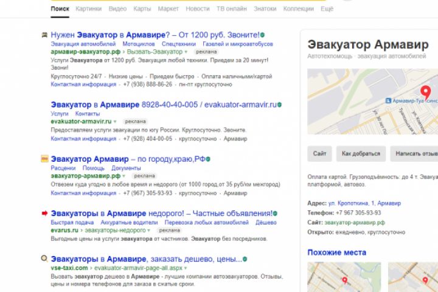Open the 'Ещё' more services menu
Screen dimensions: 438x292
pyautogui.click(x=327, y=9)
